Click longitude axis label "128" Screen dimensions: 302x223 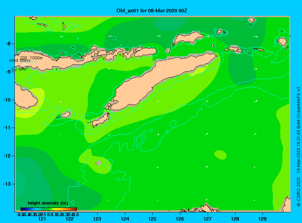235,219
